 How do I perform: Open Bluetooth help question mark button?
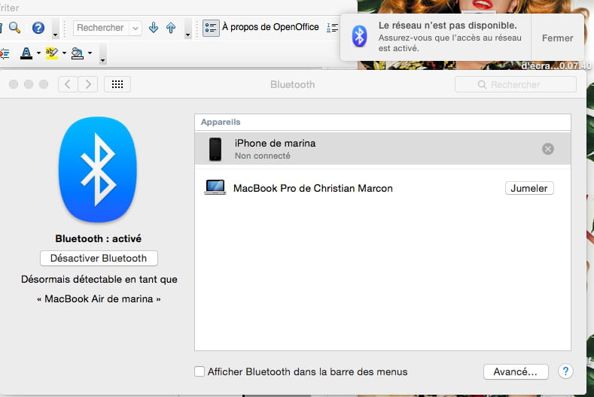(x=565, y=371)
